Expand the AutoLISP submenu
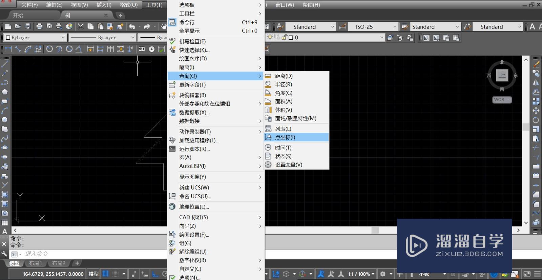Image resolution: width=542 pixels, height=280 pixels. (216, 166)
